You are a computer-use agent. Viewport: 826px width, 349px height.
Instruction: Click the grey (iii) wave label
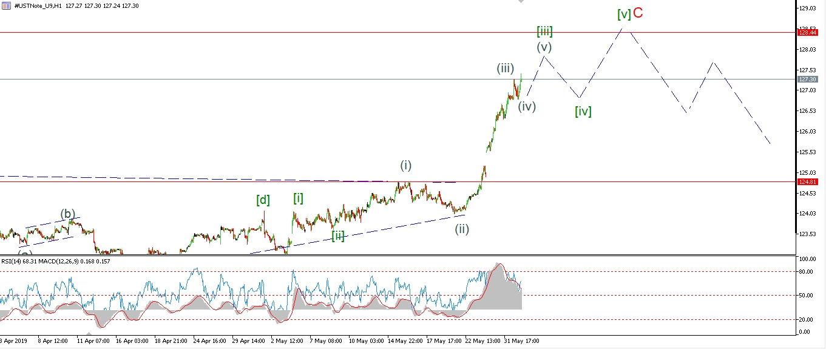point(506,69)
